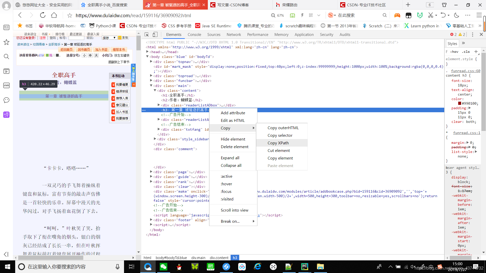Image resolution: width=486 pixels, height=273 pixels.
Task: Select small font size option 小
Action: [84, 55]
